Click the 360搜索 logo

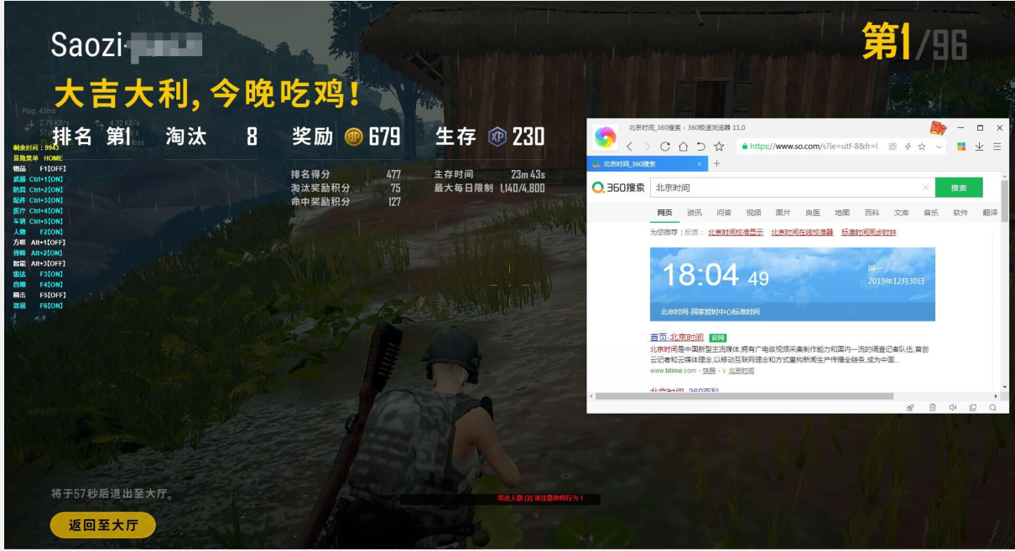point(618,188)
